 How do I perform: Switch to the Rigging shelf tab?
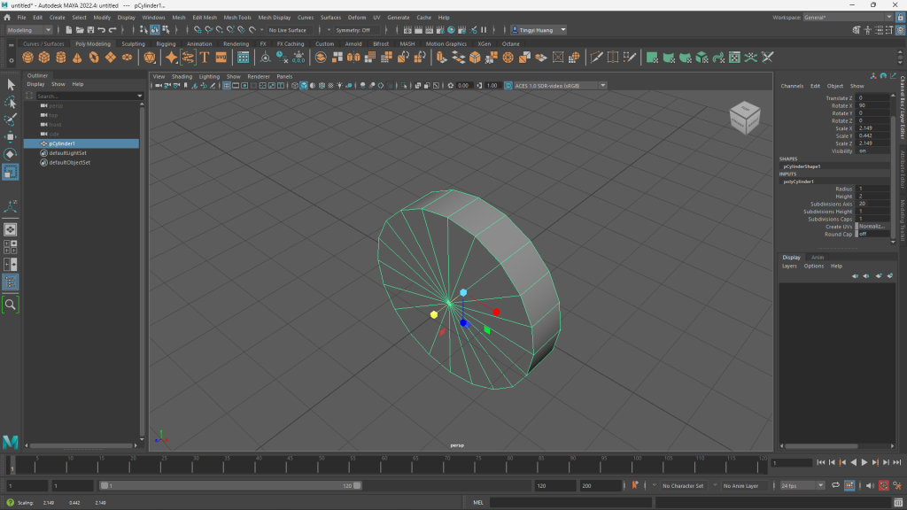click(166, 44)
